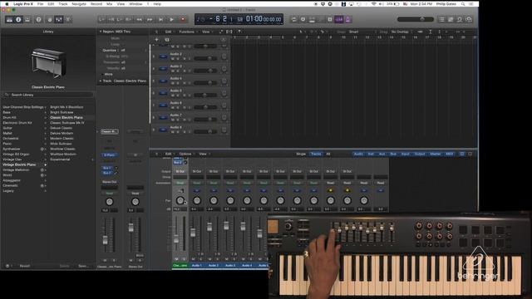This screenshot has height=299, width=532.
Task: Toggle Cycle mode button
Action: point(293,20)
